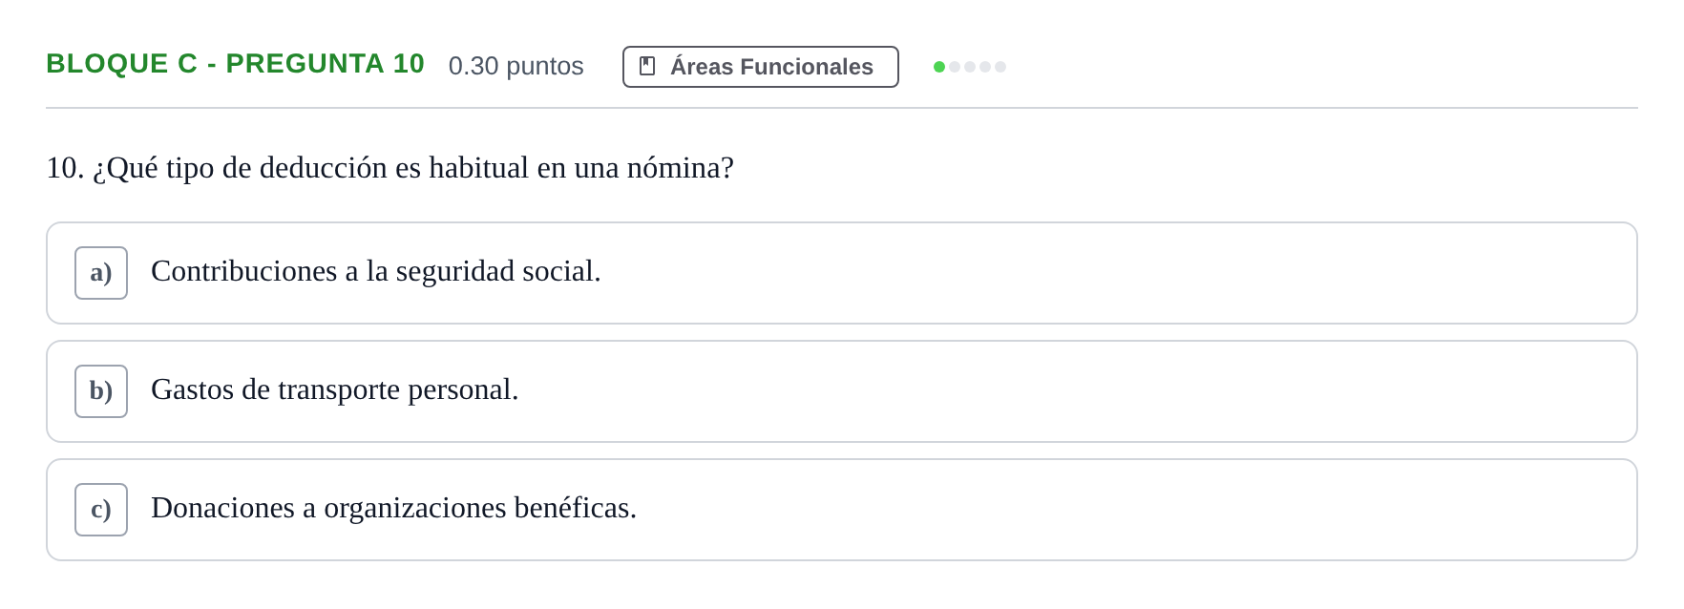Screen dimensions: 1684x609
Task: Click the BLOQUE C - PREGUNTA 10 heading
Action: point(235,64)
